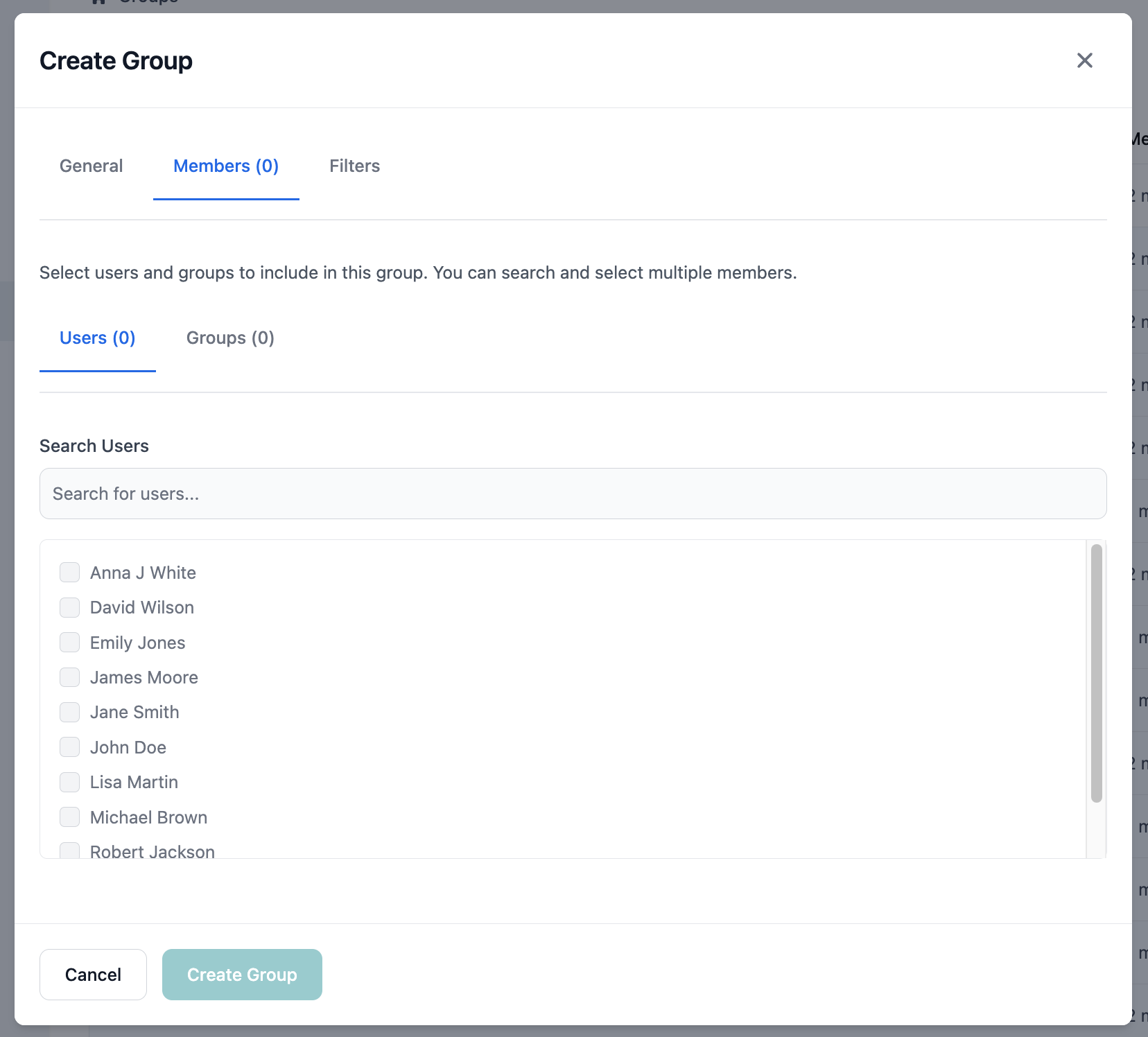The height and width of the screenshot is (1037, 1148).
Task: Switch to the General tab
Action: (91, 166)
